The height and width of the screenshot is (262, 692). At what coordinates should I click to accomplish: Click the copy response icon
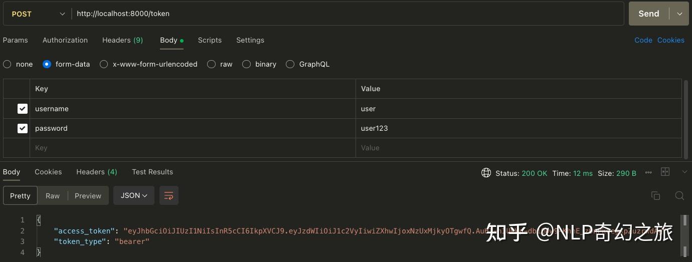tap(655, 196)
